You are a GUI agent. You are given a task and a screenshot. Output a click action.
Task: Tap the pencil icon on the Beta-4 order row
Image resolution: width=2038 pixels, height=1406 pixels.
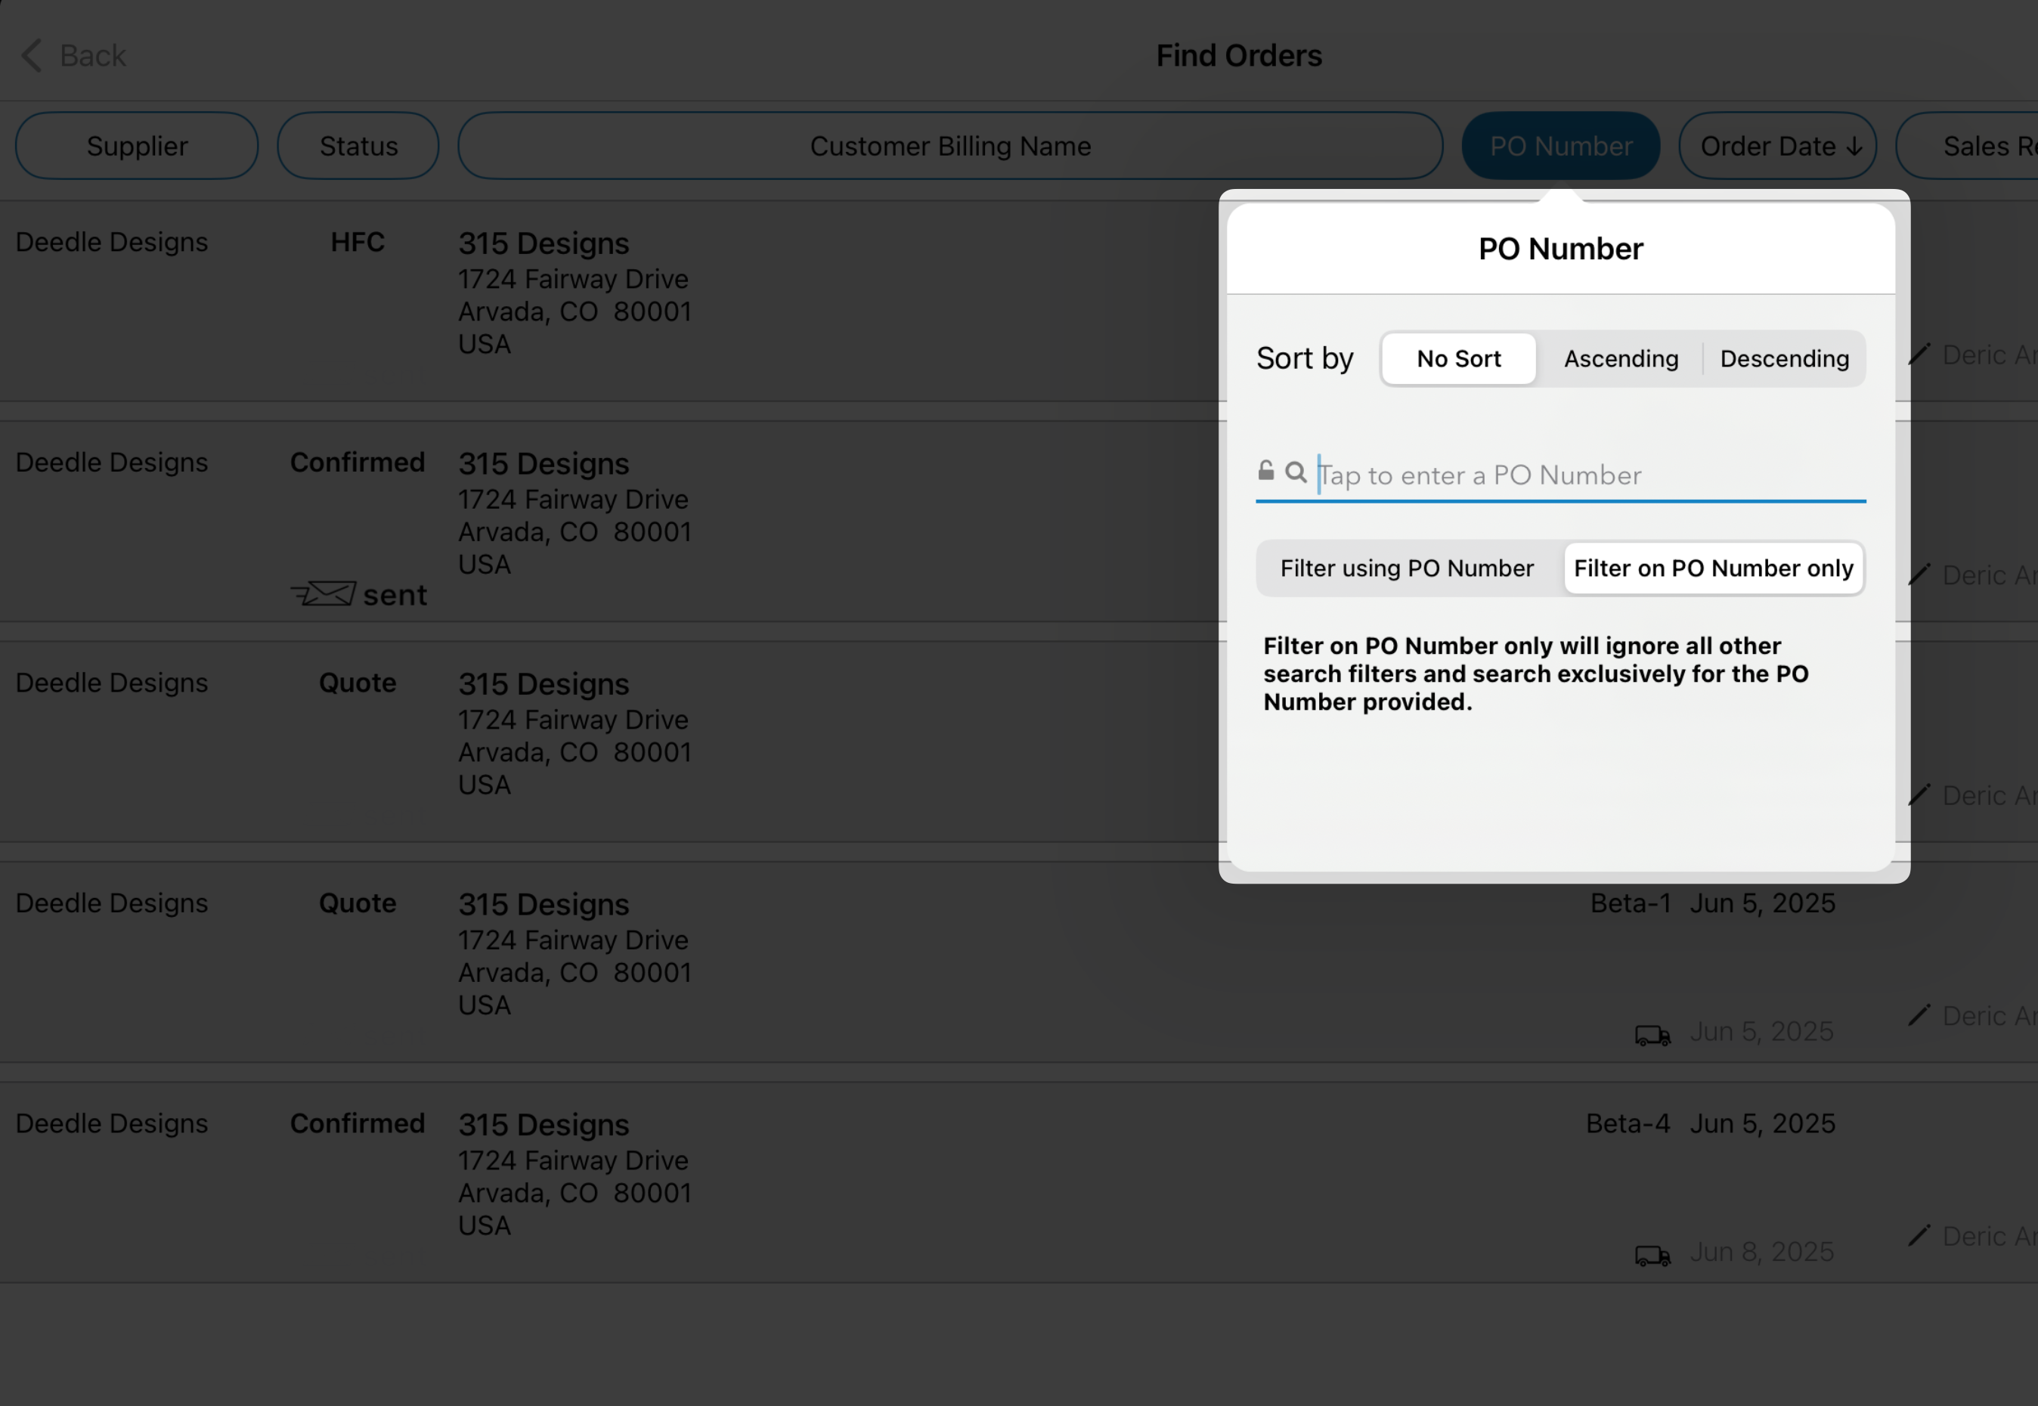click(x=1919, y=1235)
